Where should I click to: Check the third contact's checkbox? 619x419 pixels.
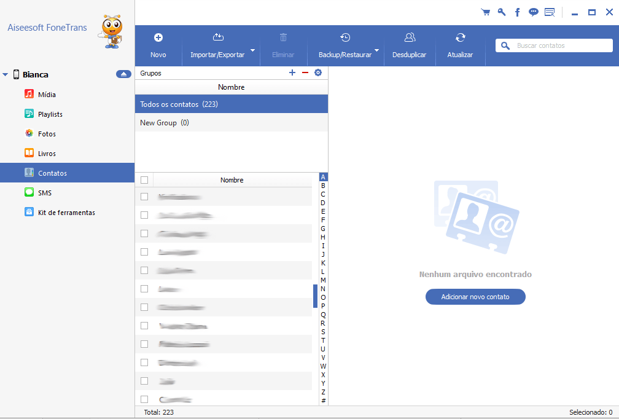[x=144, y=233]
